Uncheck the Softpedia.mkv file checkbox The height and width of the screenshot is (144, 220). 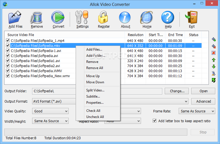click(8, 46)
